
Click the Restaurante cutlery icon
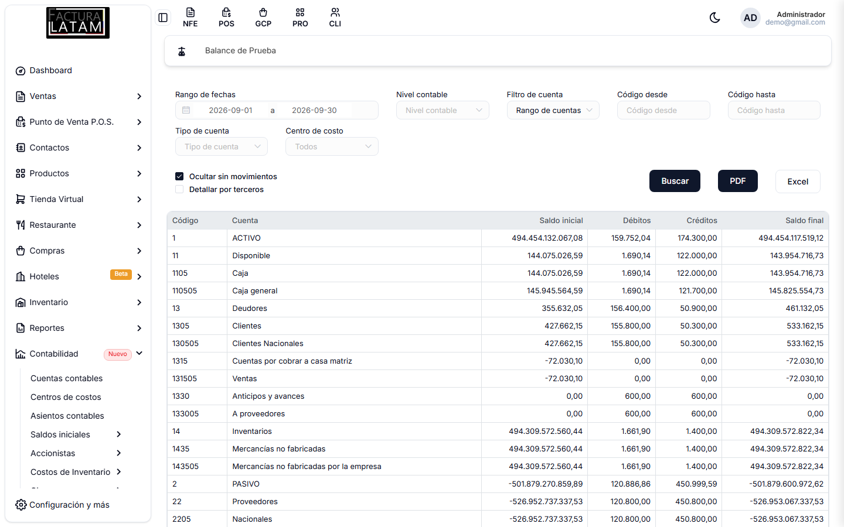point(21,225)
